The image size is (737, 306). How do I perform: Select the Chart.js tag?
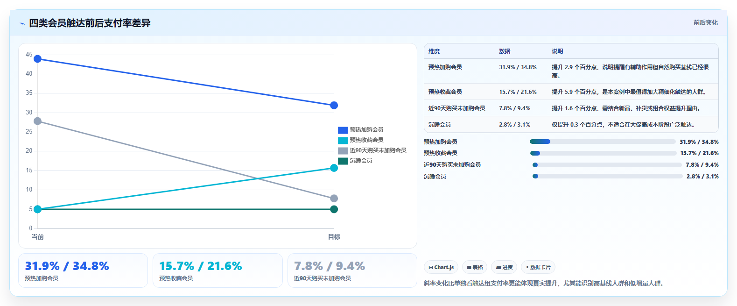click(x=441, y=267)
